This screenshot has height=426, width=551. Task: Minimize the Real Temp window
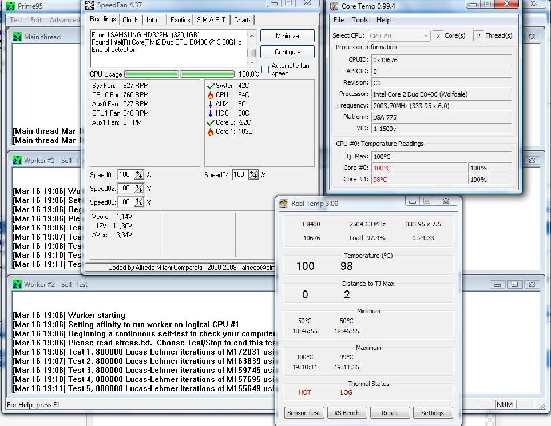pos(413,201)
